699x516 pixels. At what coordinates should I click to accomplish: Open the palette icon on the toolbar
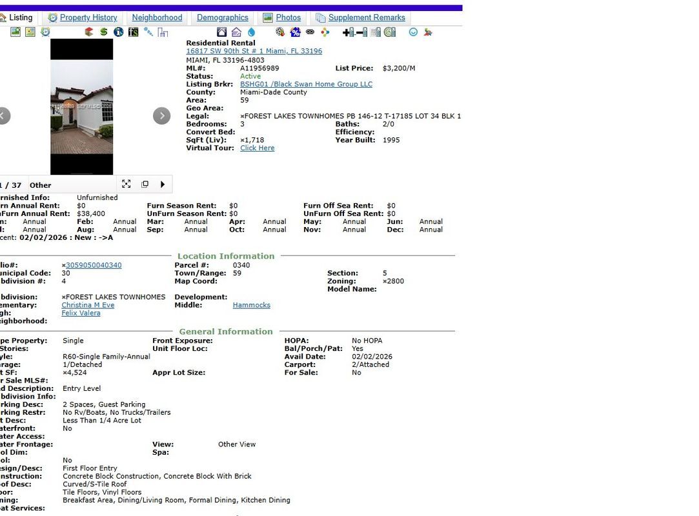click(x=279, y=32)
